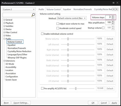Select 3D Mode in tree
121x106 pixels.
[x=10, y=64]
